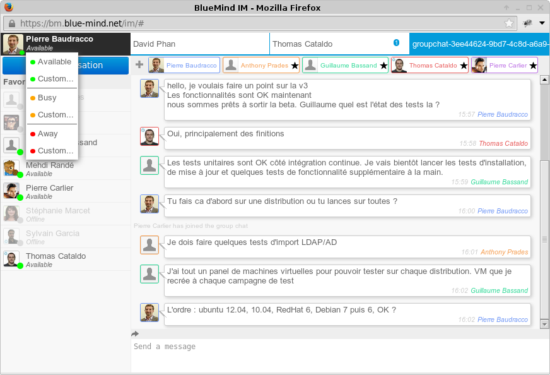
Task: Click Thomas Cataldo's avatar in contact list
Action: pos(11,259)
